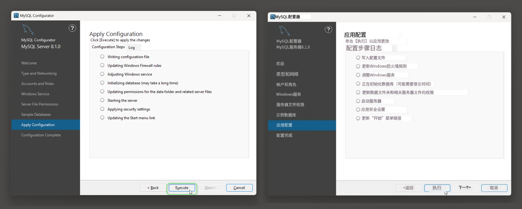This screenshot has height=209, width=522.
Task: Select 'Adjusting Windows service' step radio
Action: (x=102, y=74)
